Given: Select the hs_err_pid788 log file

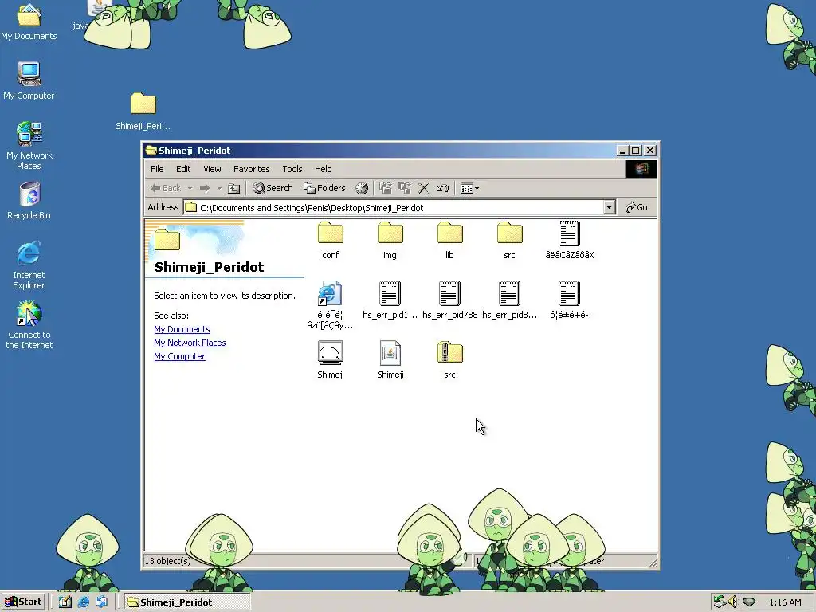Looking at the screenshot, I should point(449,300).
